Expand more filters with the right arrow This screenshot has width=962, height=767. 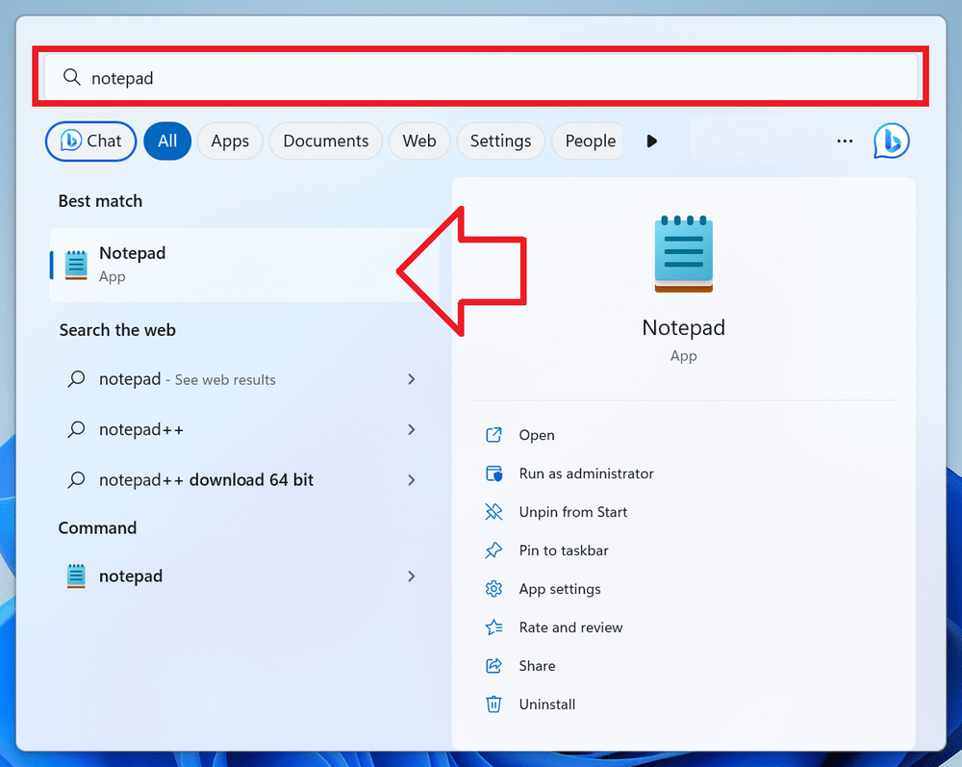coord(651,141)
